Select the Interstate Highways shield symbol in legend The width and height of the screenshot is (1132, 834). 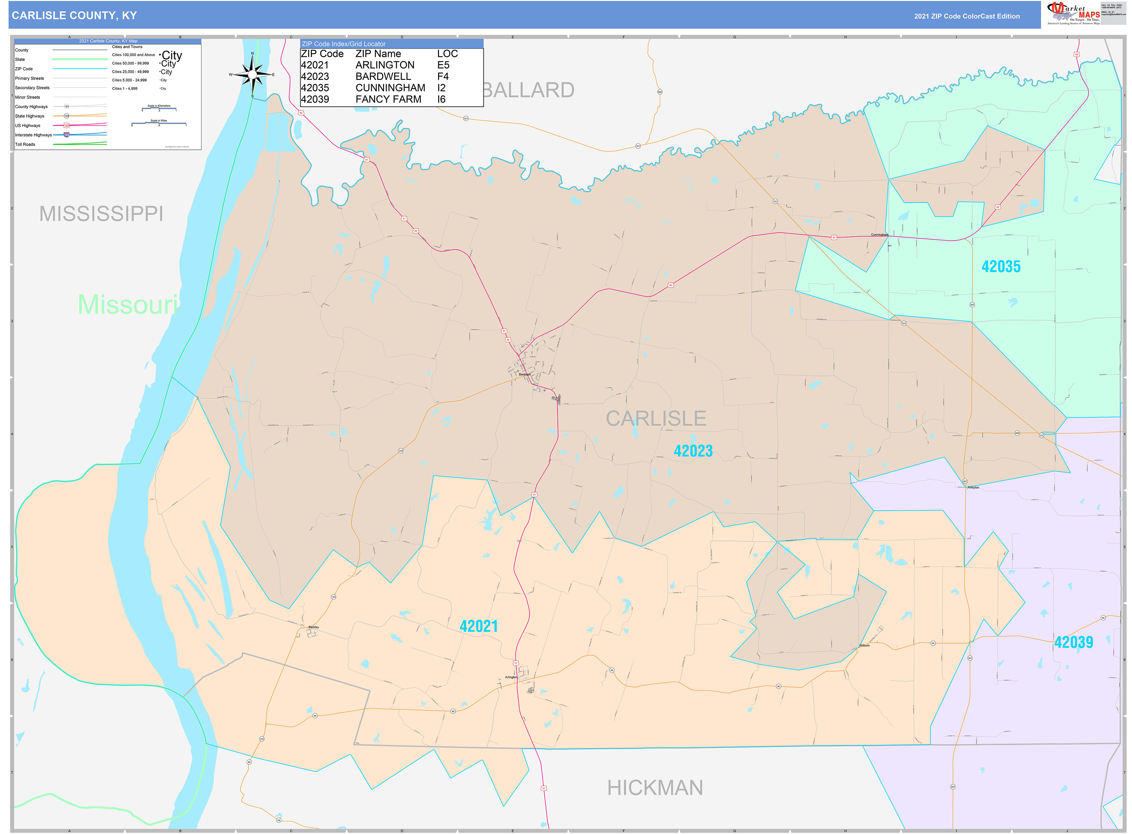(66, 135)
